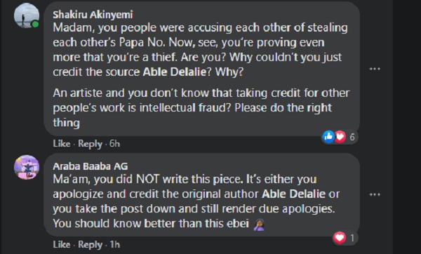Click the heart reaction icon on Araba's comment
The width and height of the screenshot is (421, 254).
tap(340, 238)
